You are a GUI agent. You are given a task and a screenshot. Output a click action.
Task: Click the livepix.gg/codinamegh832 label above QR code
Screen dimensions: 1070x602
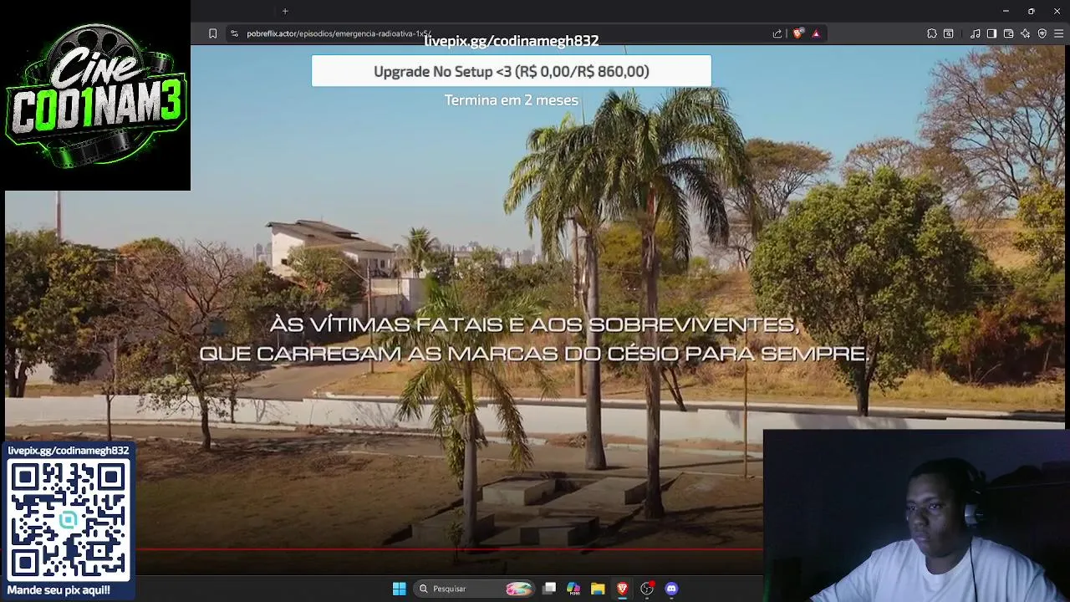[x=69, y=451]
